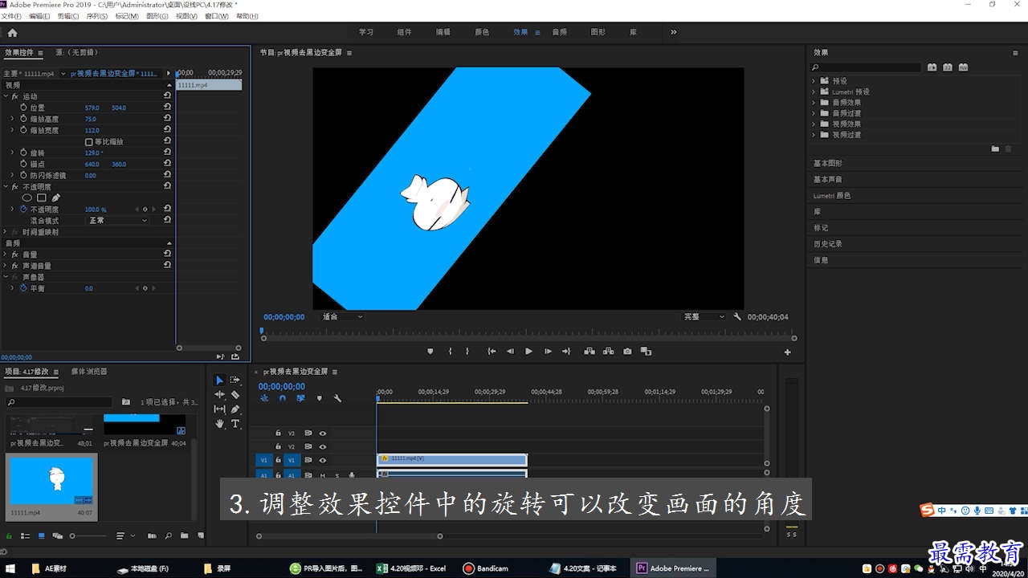The height and width of the screenshot is (578, 1028).
Task: Click Mark In bracket in program monitor
Action: (450, 352)
